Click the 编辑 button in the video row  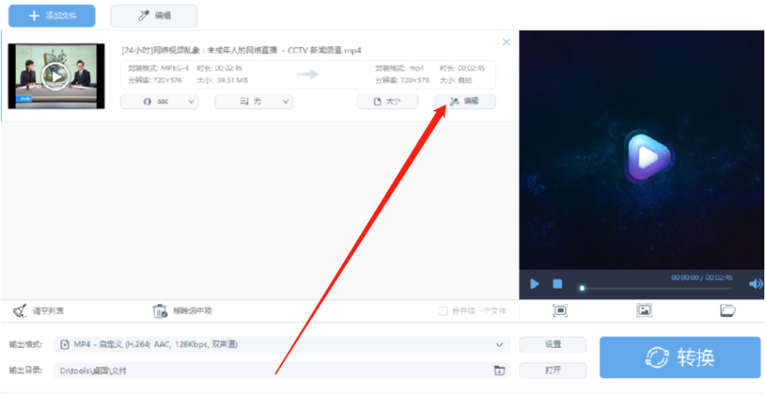pyautogui.click(x=465, y=102)
